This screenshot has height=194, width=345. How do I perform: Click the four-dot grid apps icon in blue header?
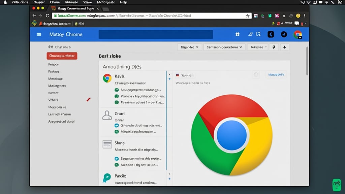tap(238, 34)
